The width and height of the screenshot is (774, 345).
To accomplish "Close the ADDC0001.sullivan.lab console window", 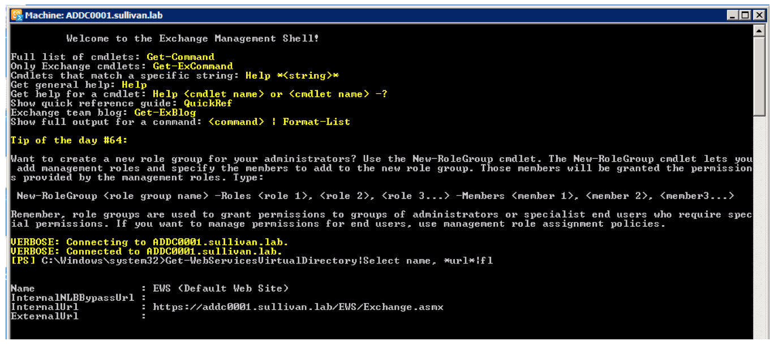I will click(758, 15).
